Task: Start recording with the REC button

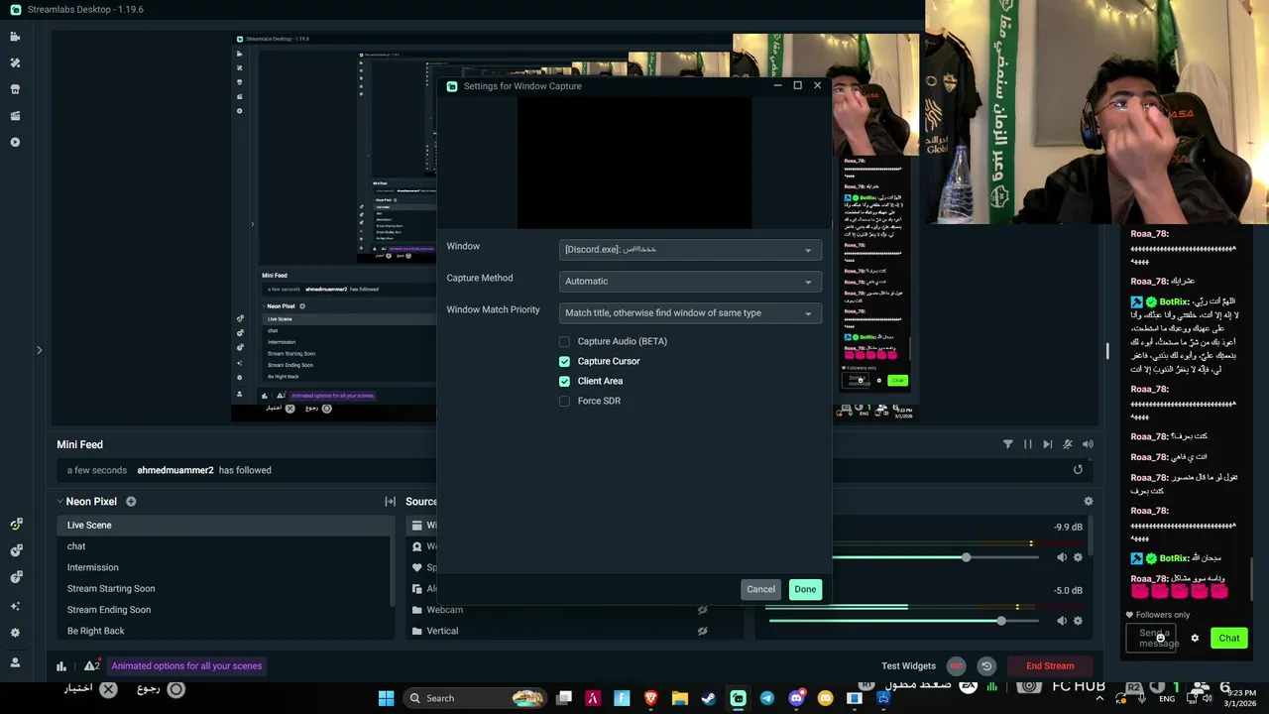Action: 956,666
